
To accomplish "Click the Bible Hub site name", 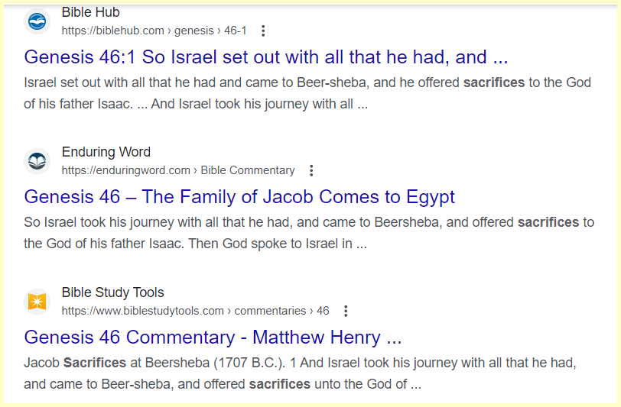I will [90, 12].
